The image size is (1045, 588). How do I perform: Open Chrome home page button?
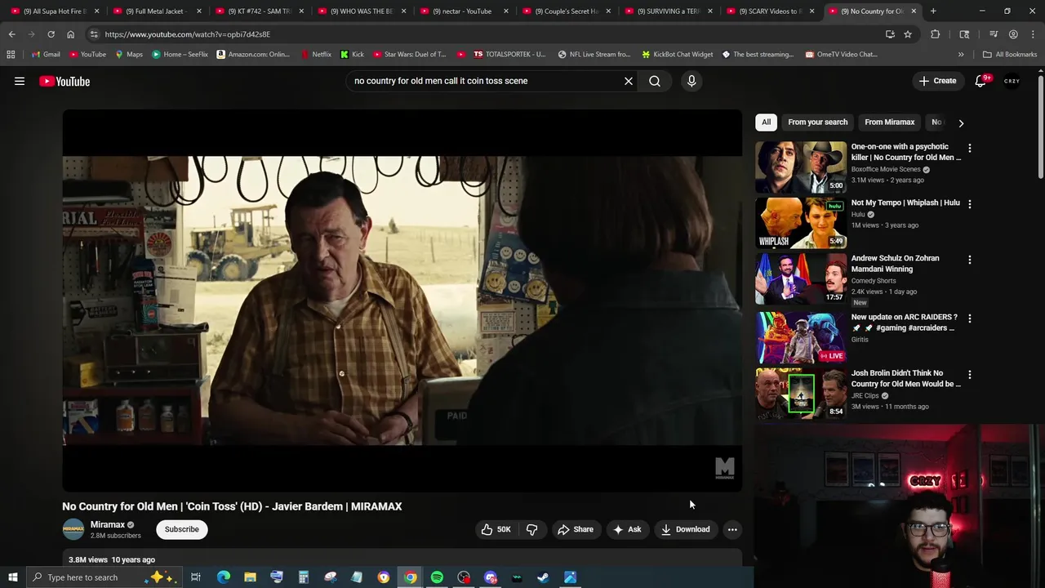coord(70,34)
